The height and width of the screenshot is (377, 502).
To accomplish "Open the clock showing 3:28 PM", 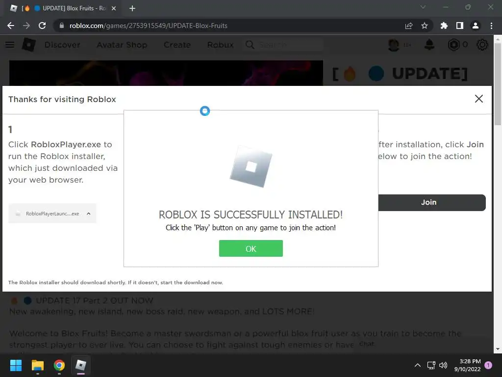I will [x=467, y=365].
